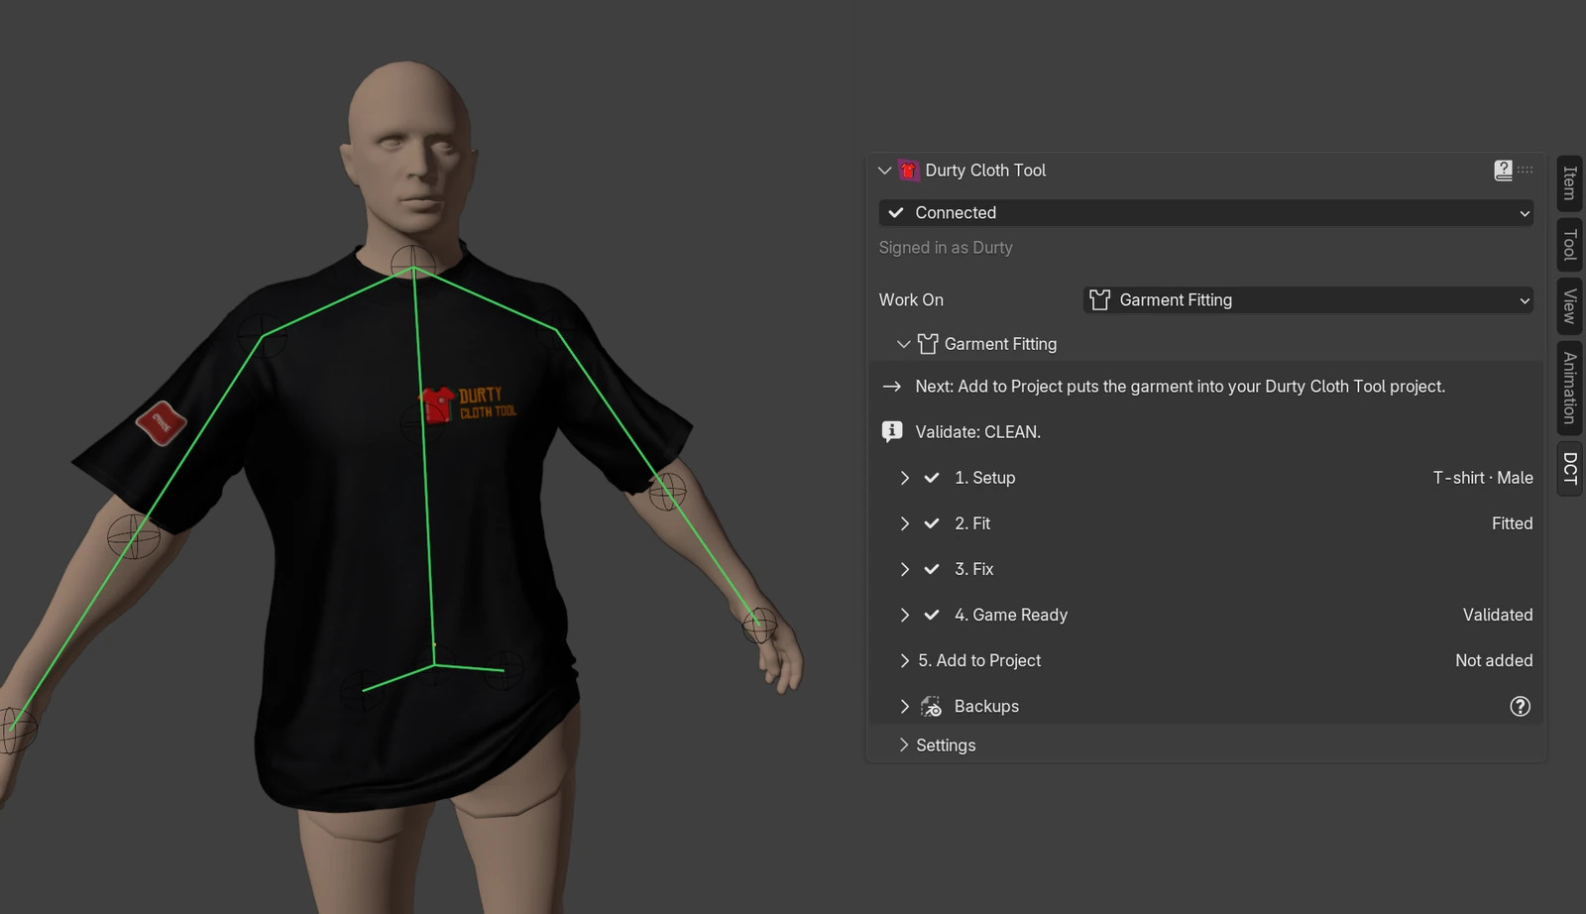Screen dimensions: 1586x914
Task: Expand the 1. Setup step
Action: [904, 478]
